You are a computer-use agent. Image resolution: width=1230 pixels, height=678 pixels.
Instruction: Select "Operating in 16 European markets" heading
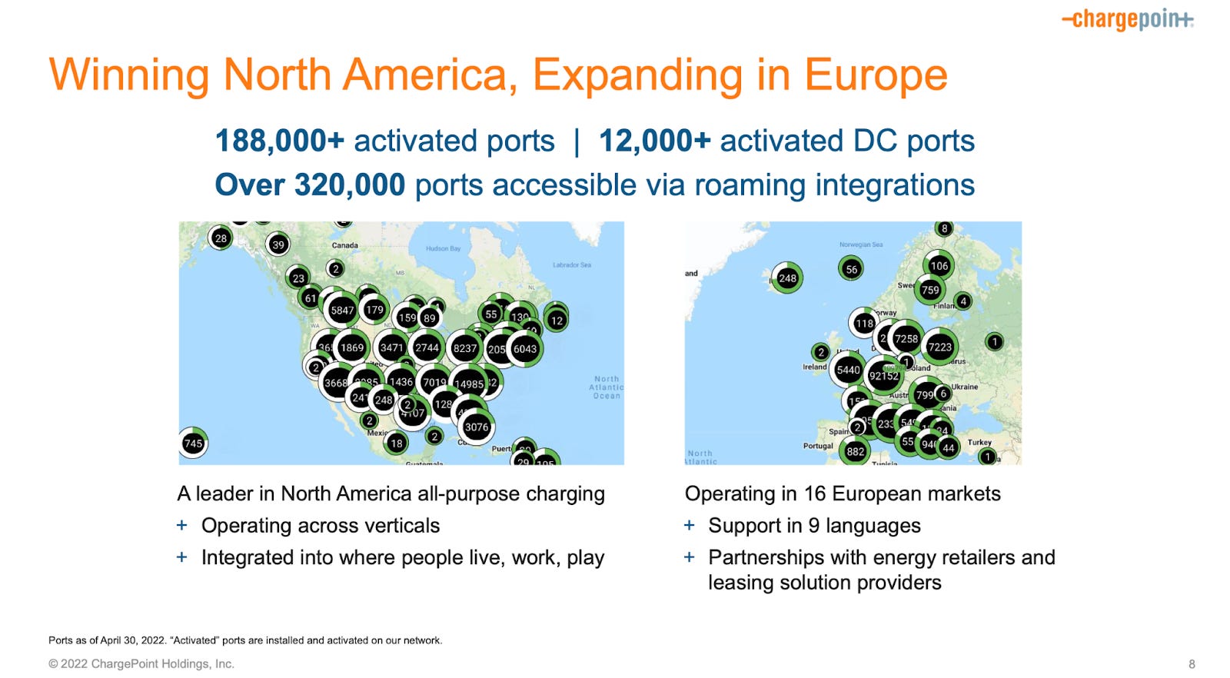point(843,494)
